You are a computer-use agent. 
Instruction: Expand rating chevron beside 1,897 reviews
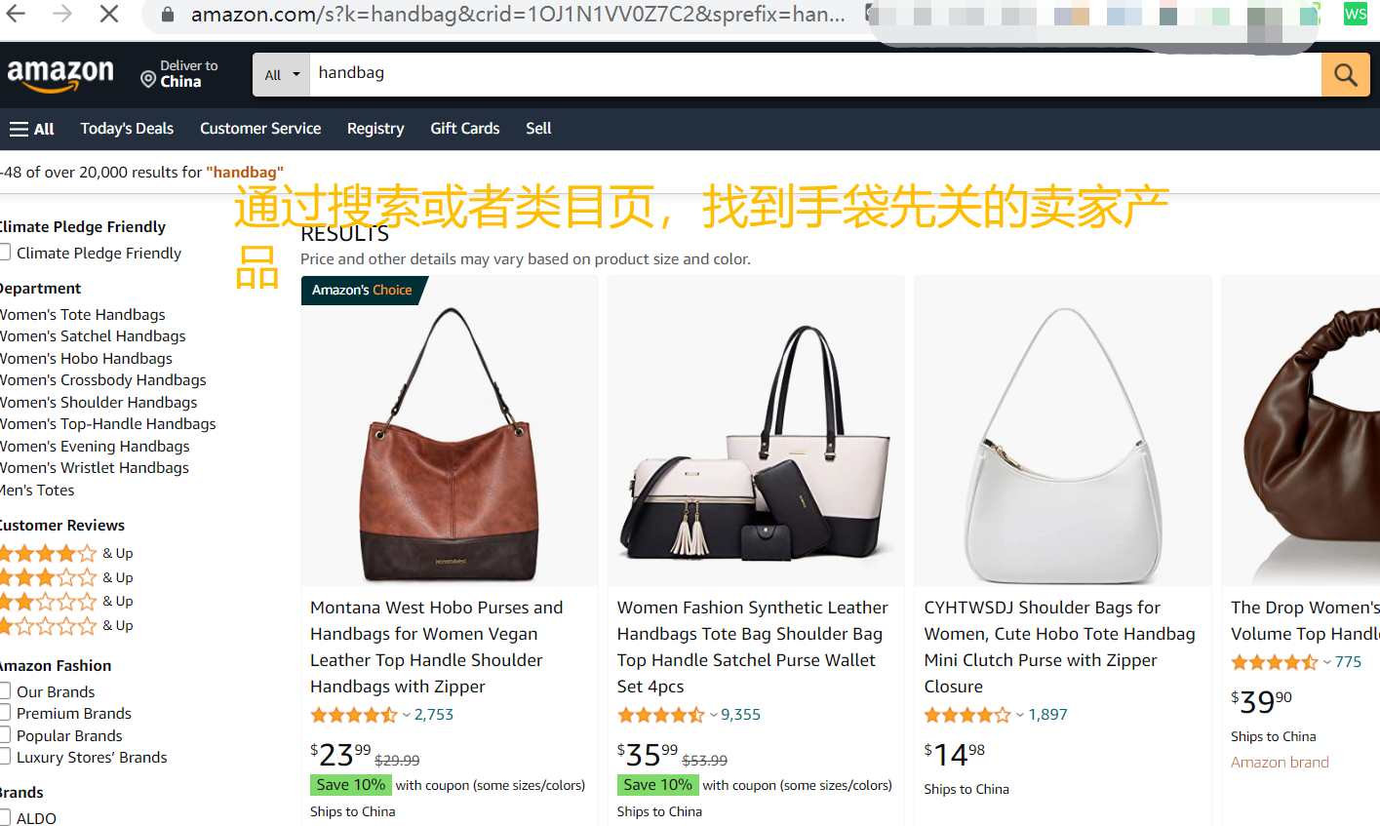pos(1020,715)
